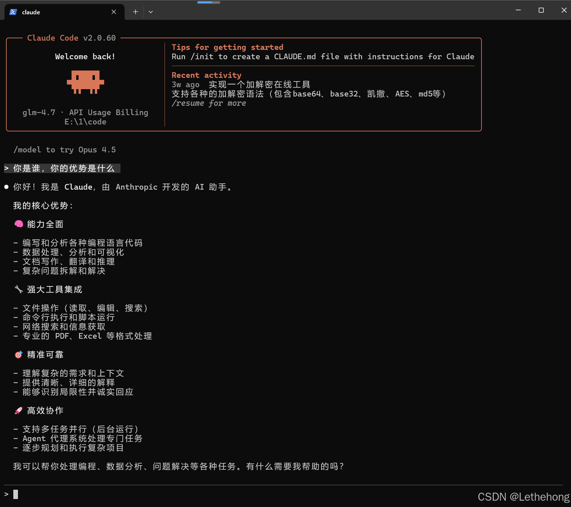Click the '我的核心优势：' line

[43, 206]
